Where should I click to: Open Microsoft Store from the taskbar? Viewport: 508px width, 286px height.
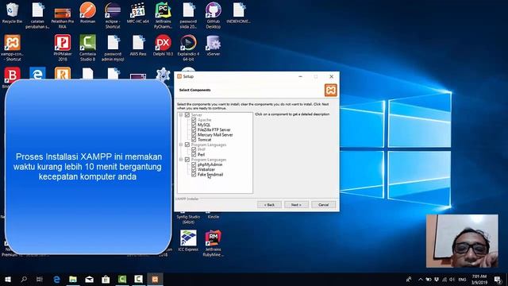coord(106,279)
